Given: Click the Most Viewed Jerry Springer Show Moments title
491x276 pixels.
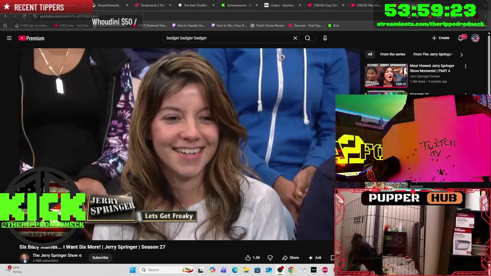Looking at the screenshot, I should [432, 68].
